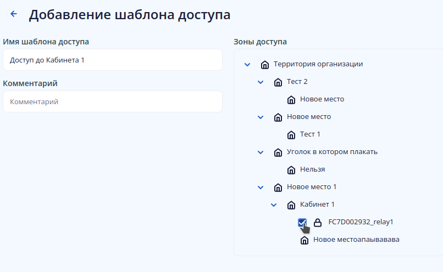The width and height of the screenshot is (443, 272).
Task: Click home icon beside Тест 1
Action: 291,135
